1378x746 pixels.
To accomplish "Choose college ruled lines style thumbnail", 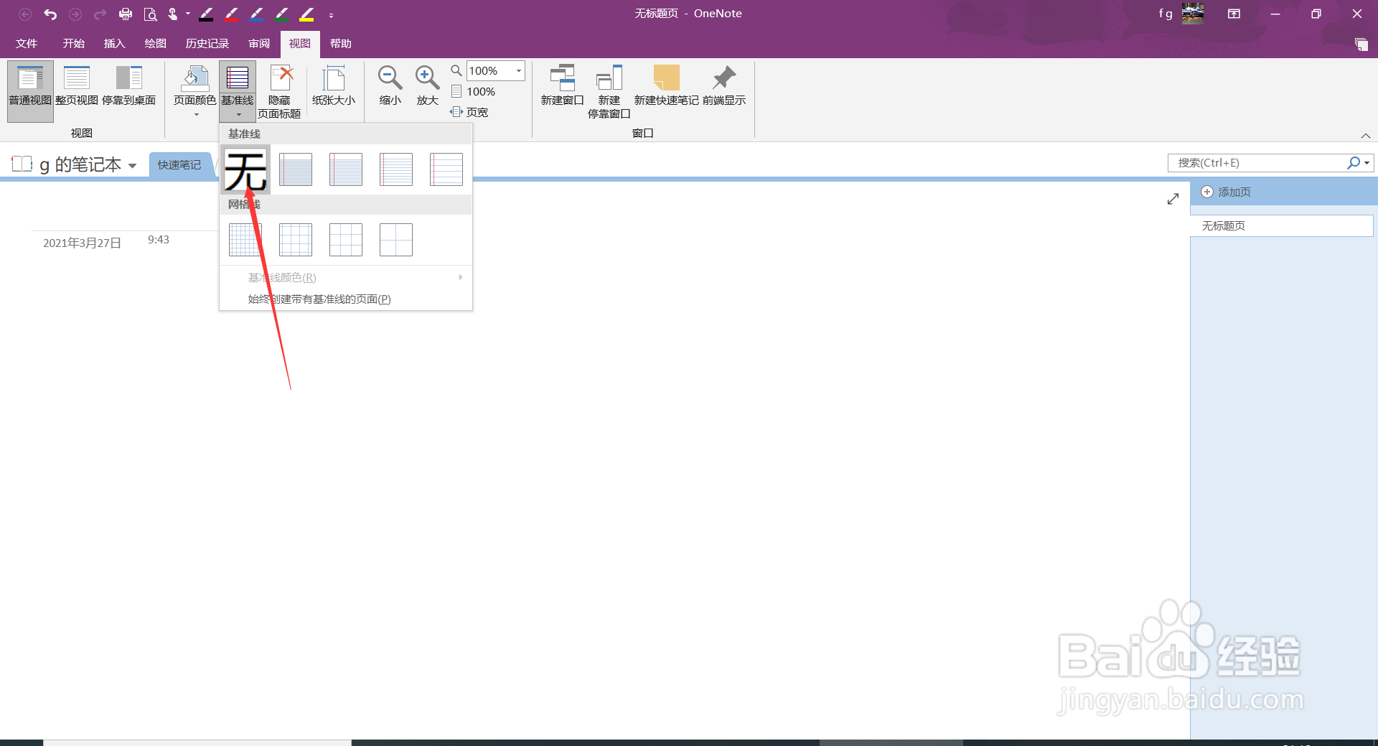I will click(x=346, y=169).
